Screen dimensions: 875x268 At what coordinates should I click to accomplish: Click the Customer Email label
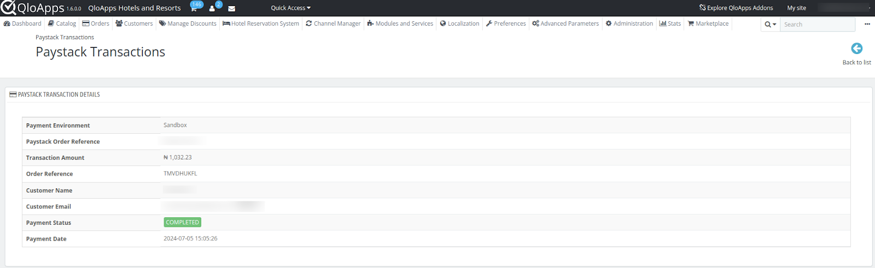(x=49, y=207)
